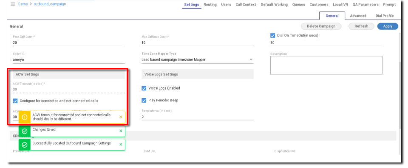Click ACW Timeout seconds field

[x=69, y=90]
